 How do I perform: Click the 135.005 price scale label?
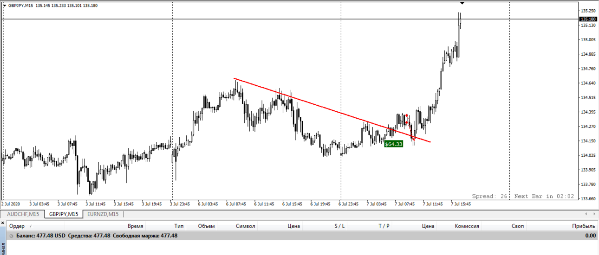click(x=588, y=40)
